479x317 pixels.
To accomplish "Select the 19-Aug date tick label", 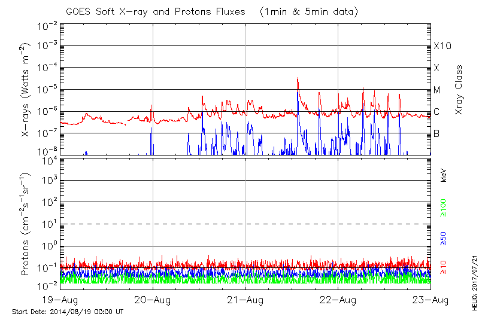I will tap(61, 300).
